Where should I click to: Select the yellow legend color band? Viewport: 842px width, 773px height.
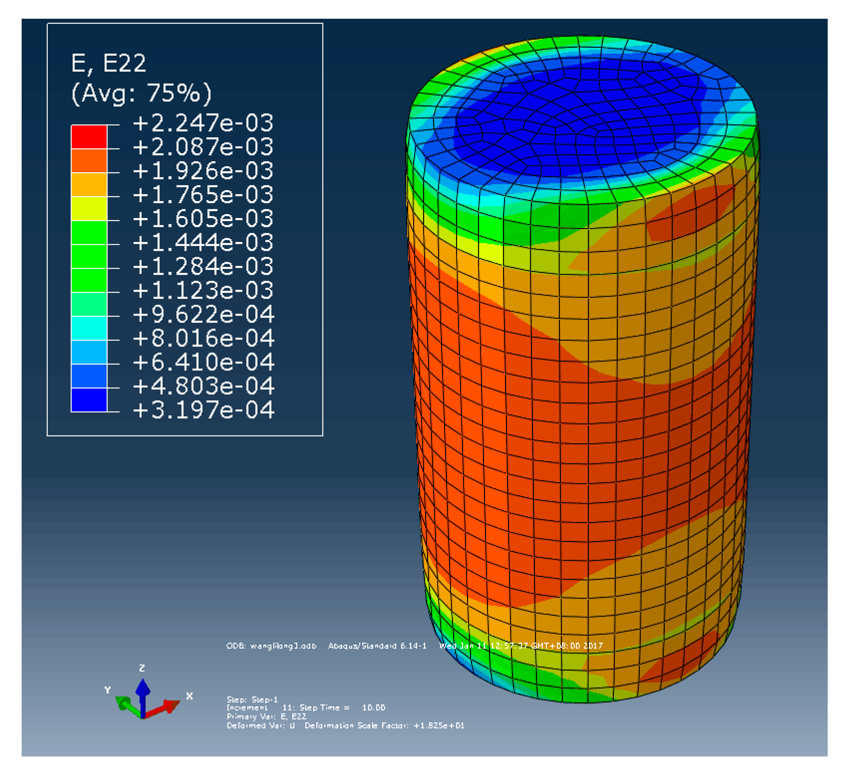(x=89, y=208)
